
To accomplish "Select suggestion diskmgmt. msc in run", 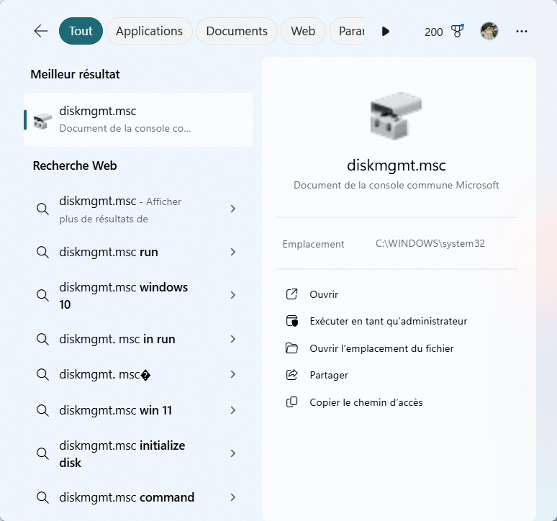I will 139,339.
